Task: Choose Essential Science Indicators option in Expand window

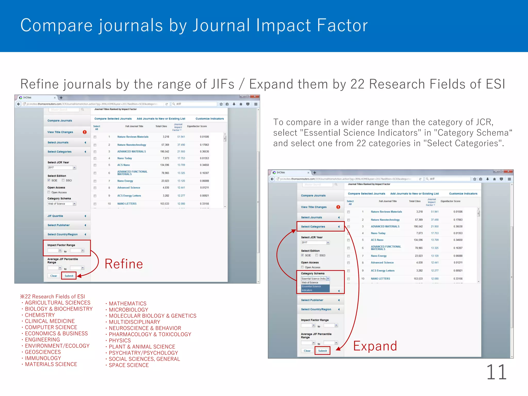Action: coord(316,288)
